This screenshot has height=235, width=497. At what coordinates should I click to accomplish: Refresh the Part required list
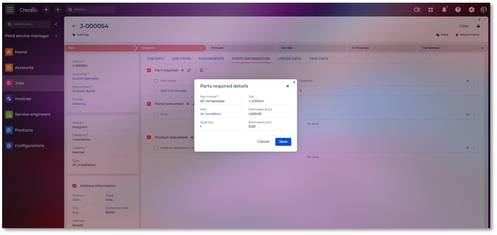tap(189, 70)
